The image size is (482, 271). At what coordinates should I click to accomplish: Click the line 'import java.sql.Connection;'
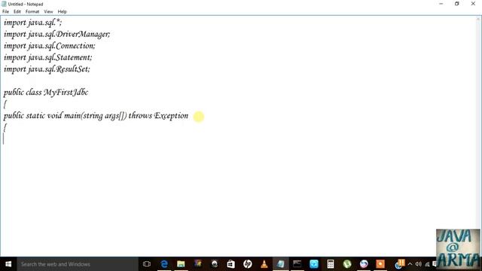click(x=50, y=46)
